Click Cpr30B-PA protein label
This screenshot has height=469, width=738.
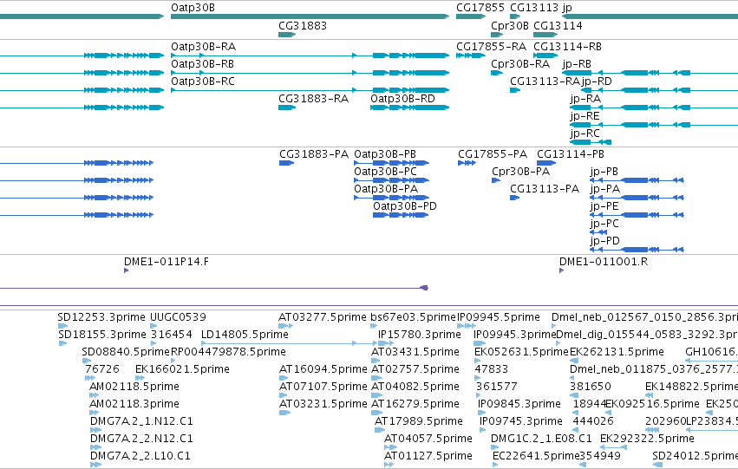(x=520, y=172)
